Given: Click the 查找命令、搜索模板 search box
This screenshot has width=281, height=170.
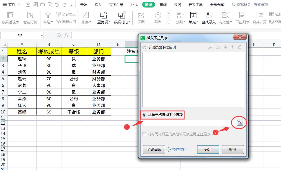Looking at the screenshot, I should (250, 5).
